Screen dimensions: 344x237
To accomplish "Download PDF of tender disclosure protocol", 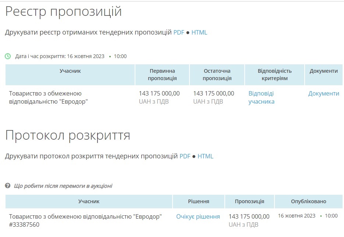I will click(x=185, y=157).
